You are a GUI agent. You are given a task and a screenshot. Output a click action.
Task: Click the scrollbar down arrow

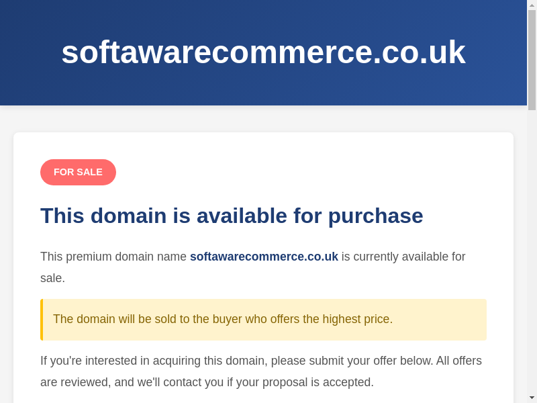(x=532, y=398)
